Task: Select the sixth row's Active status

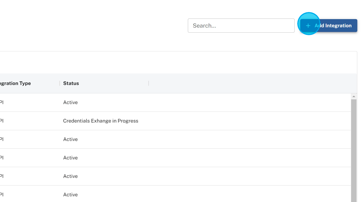Action: pos(70,195)
